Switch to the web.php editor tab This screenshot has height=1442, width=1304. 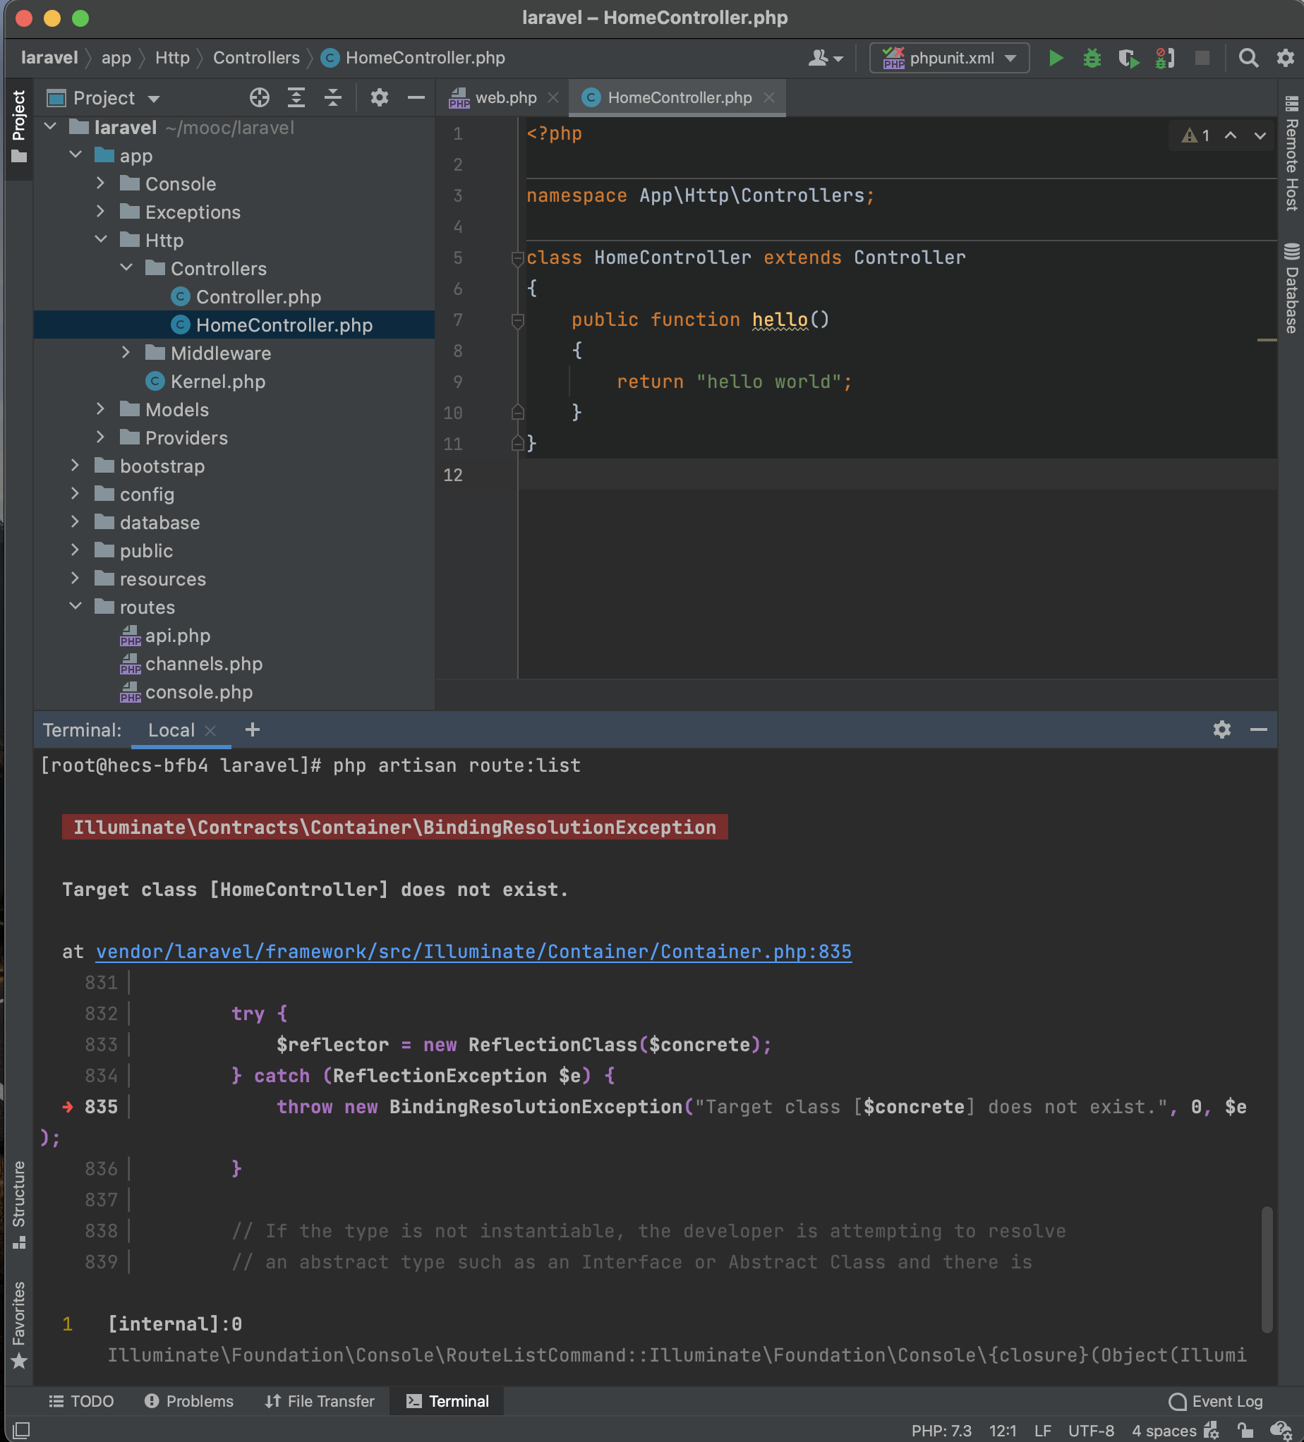[x=505, y=98]
